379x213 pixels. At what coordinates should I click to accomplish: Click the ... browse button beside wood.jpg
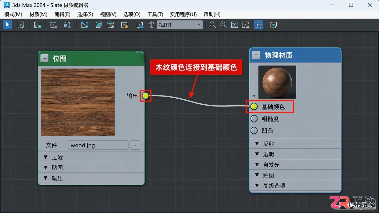[135, 145]
